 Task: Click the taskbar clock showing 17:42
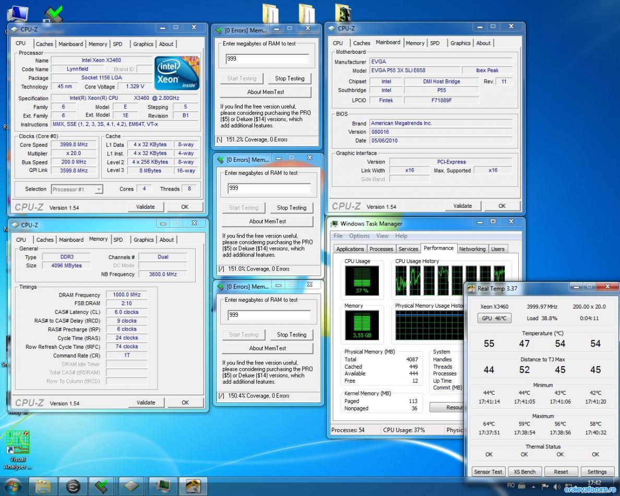point(594,483)
